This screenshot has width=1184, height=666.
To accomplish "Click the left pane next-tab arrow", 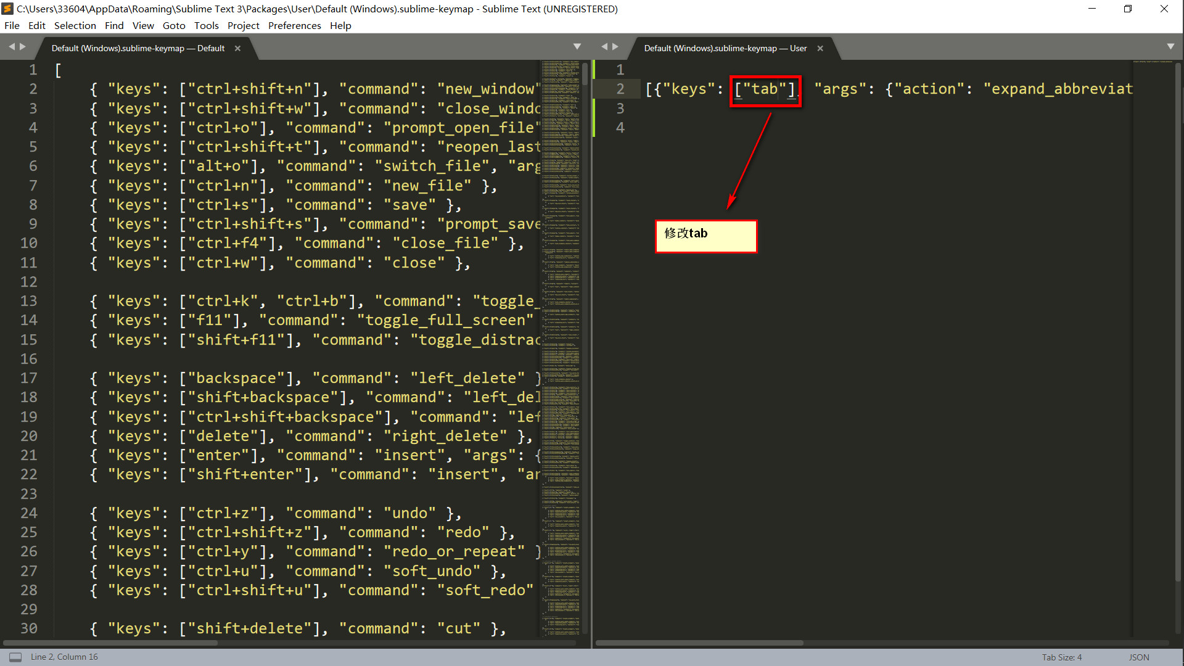I will (23, 47).
